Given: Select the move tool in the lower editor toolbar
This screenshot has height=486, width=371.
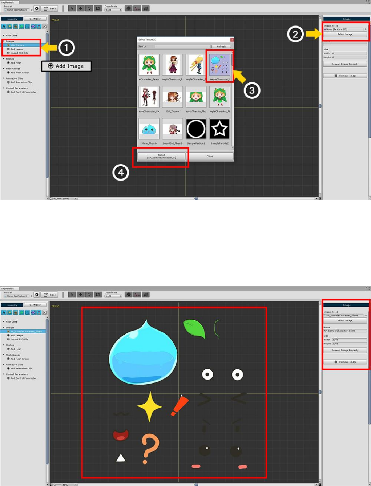Looking at the screenshot, I should (x=81, y=295).
